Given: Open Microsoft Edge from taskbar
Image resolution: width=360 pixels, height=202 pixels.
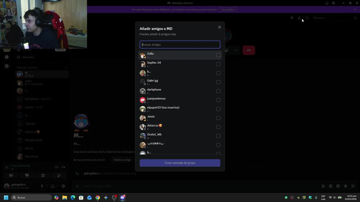Looking at the screenshot, I should (x=73, y=198).
